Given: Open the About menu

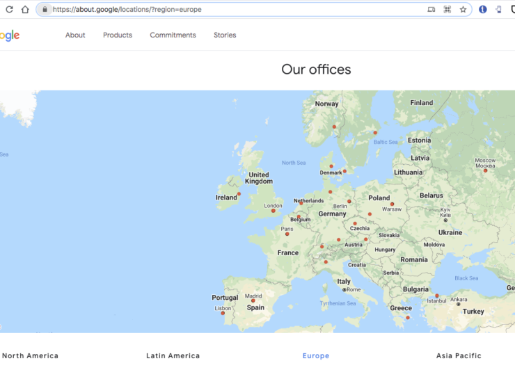Looking at the screenshot, I should (x=75, y=35).
